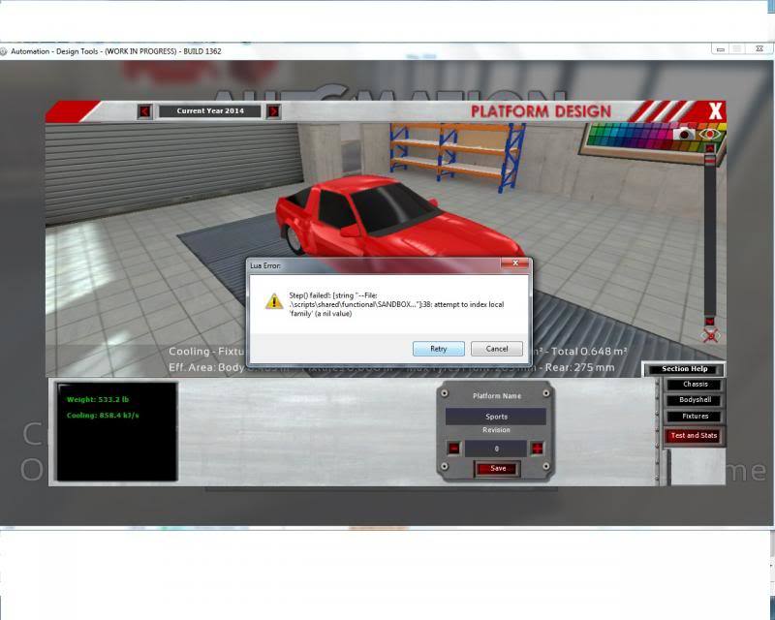Click the next year arrow
This screenshot has width=775, height=620.
point(273,111)
